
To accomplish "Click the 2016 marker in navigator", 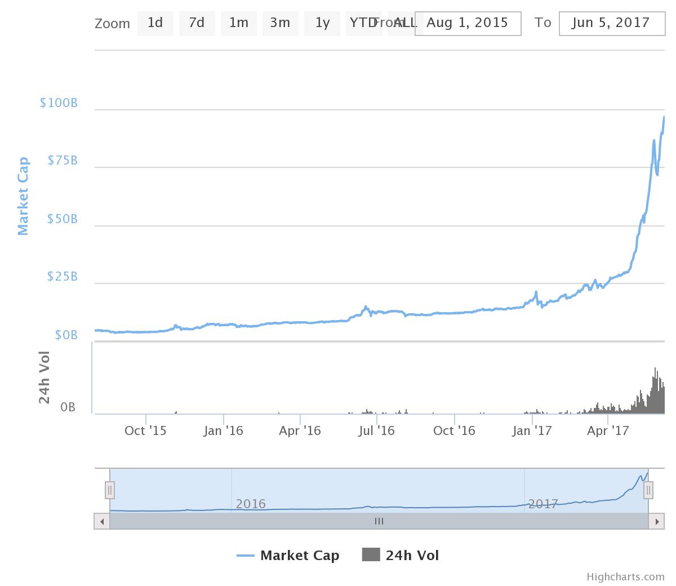I will [251, 504].
